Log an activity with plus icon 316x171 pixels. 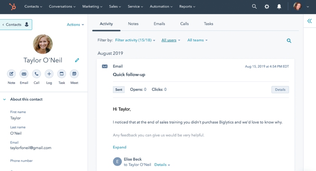[49, 74]
